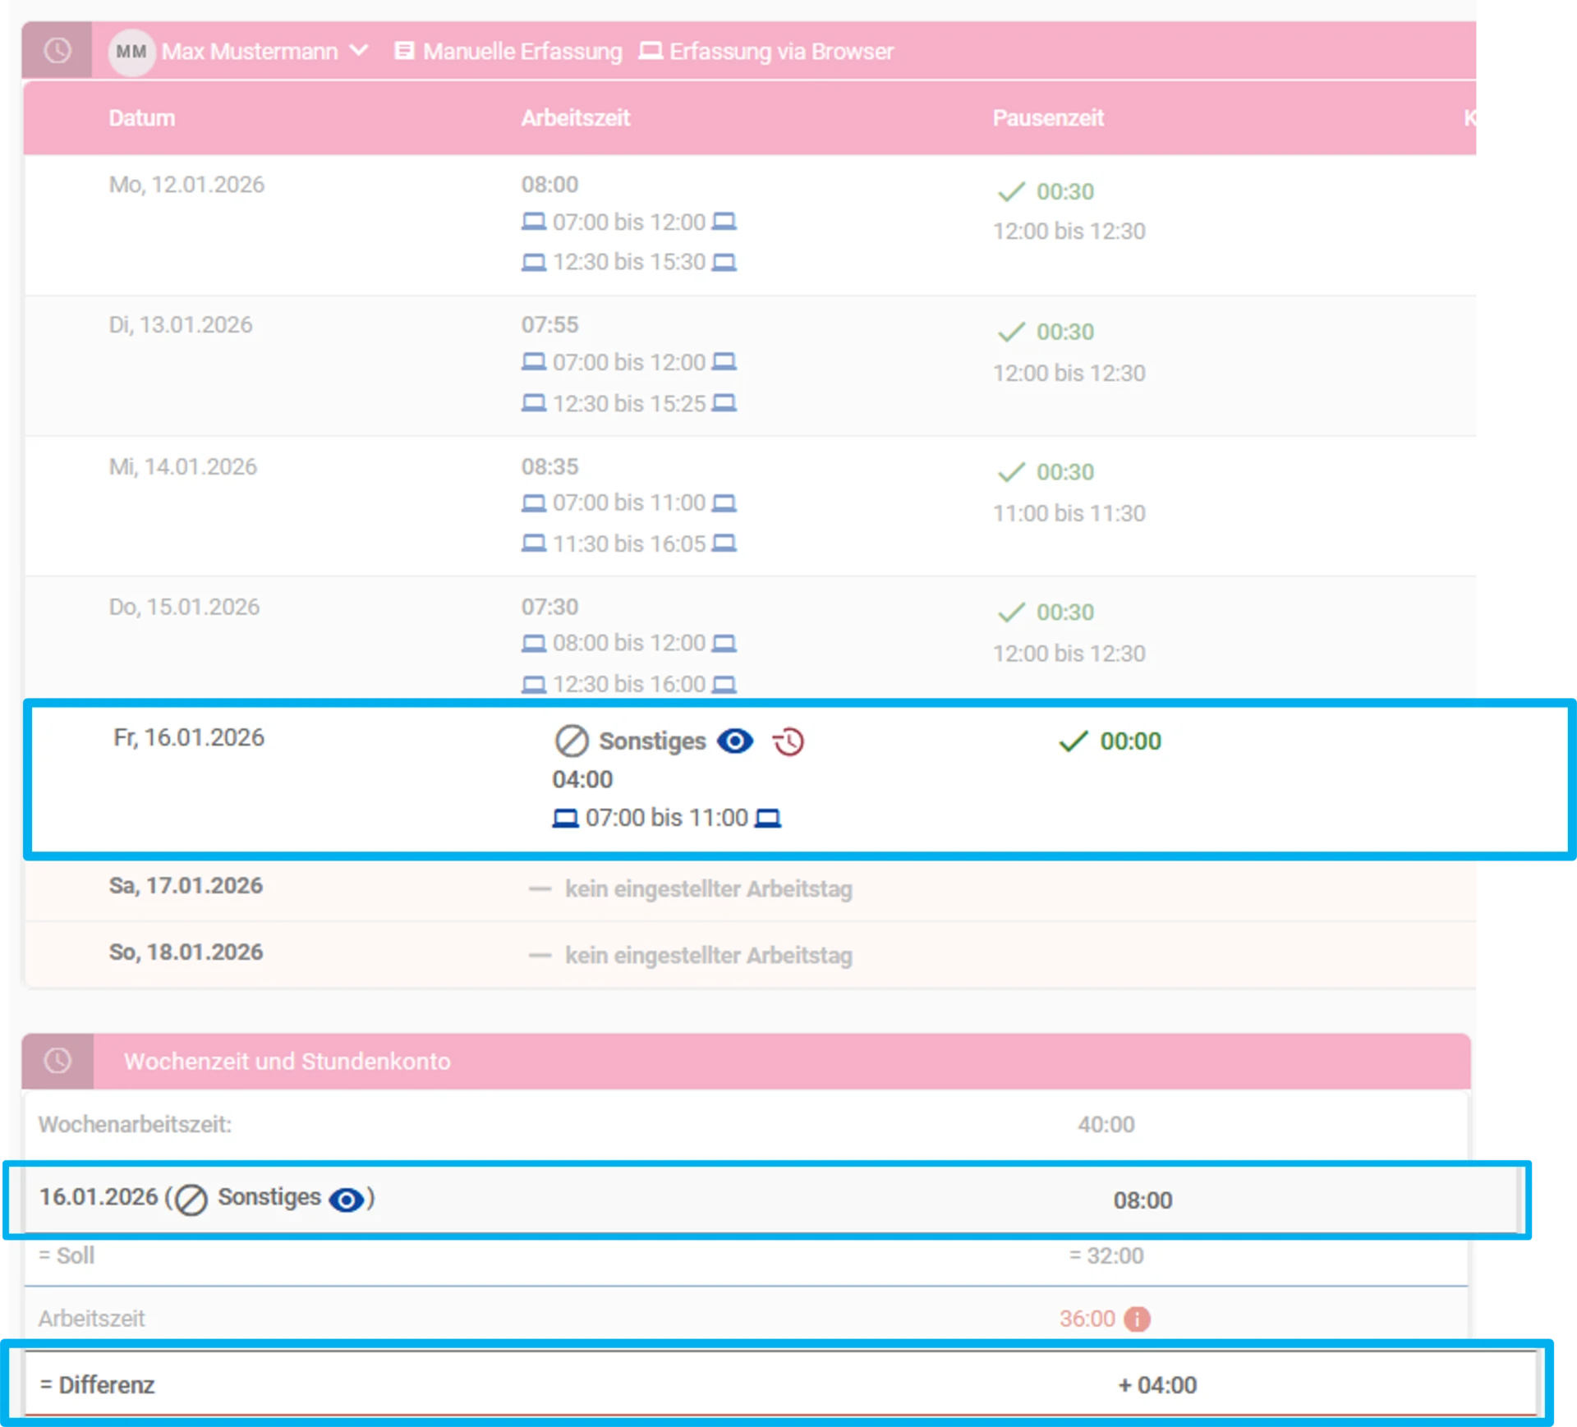
Task: Select the date Sa, 17.01.2026
Action: tap(186, 886)
